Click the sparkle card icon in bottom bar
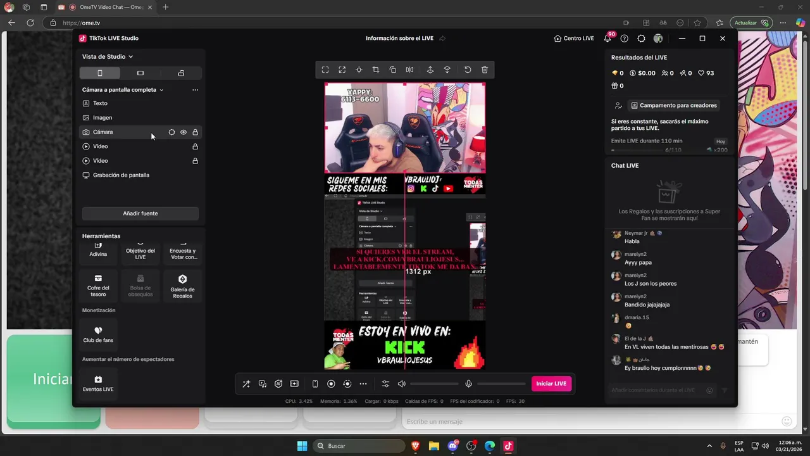The width and height of the screenshot is (810, 456). 294,384
